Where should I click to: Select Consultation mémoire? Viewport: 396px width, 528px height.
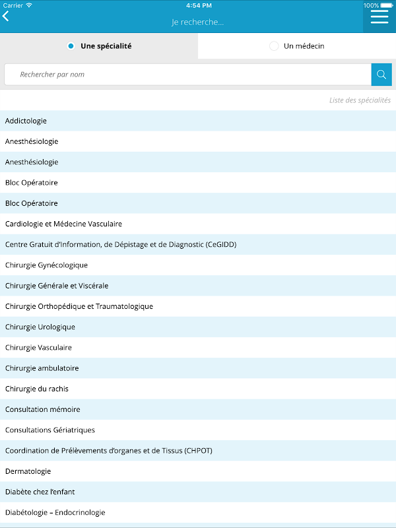(198, 409)
